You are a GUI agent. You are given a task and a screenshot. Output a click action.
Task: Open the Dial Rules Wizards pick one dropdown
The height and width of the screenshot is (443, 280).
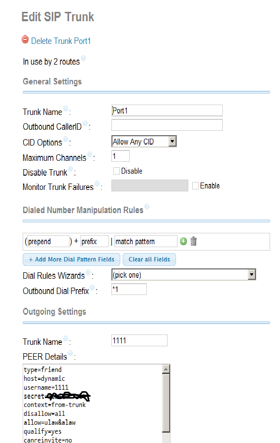point(184,275)
